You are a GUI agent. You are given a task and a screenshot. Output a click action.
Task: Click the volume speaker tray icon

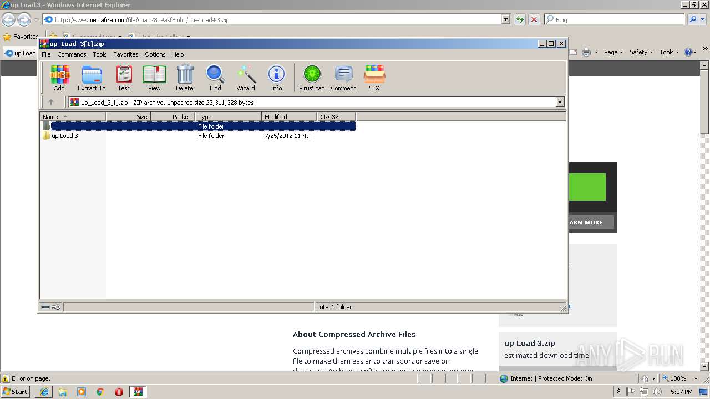coord(657,392)
